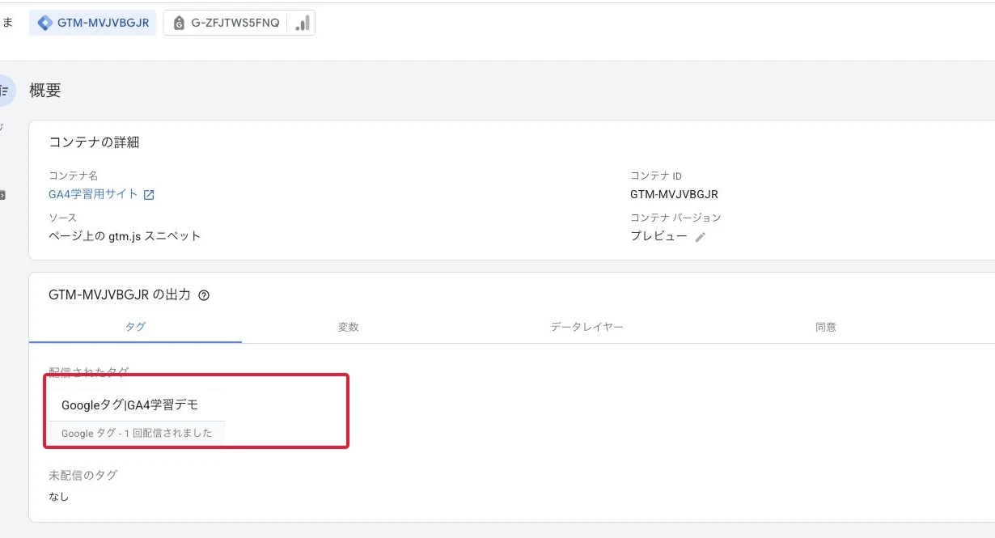Click the blue GTM diamond icon
Viewport: 995px width, 538px height.
pyautogui.click(x=45, y=23)
